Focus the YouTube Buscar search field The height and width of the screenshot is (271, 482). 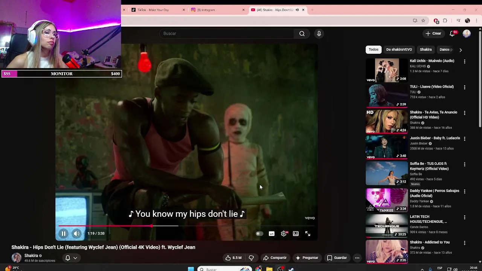226,33
